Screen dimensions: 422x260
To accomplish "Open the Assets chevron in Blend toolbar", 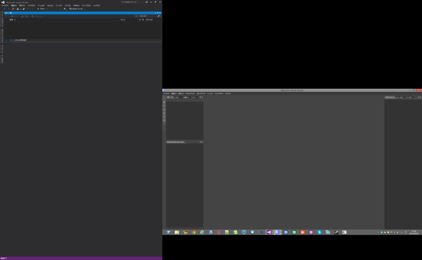I will click(x=164, y=124).
